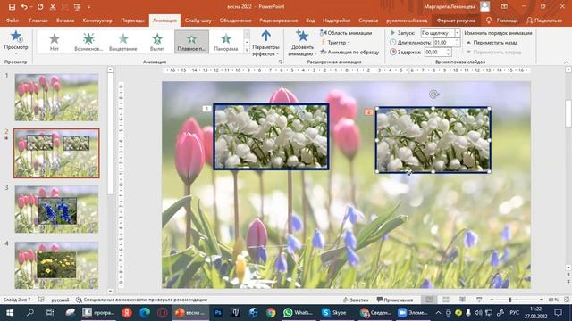Click the slide panel scrollbar down arrow
Viewport: 572px width, 321px height.
pyautogui.click(x=110, y=292)
